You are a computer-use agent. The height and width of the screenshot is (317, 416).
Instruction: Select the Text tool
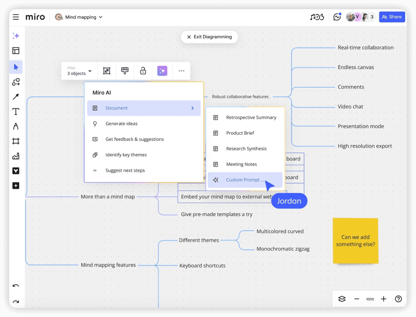pos(16,111)
